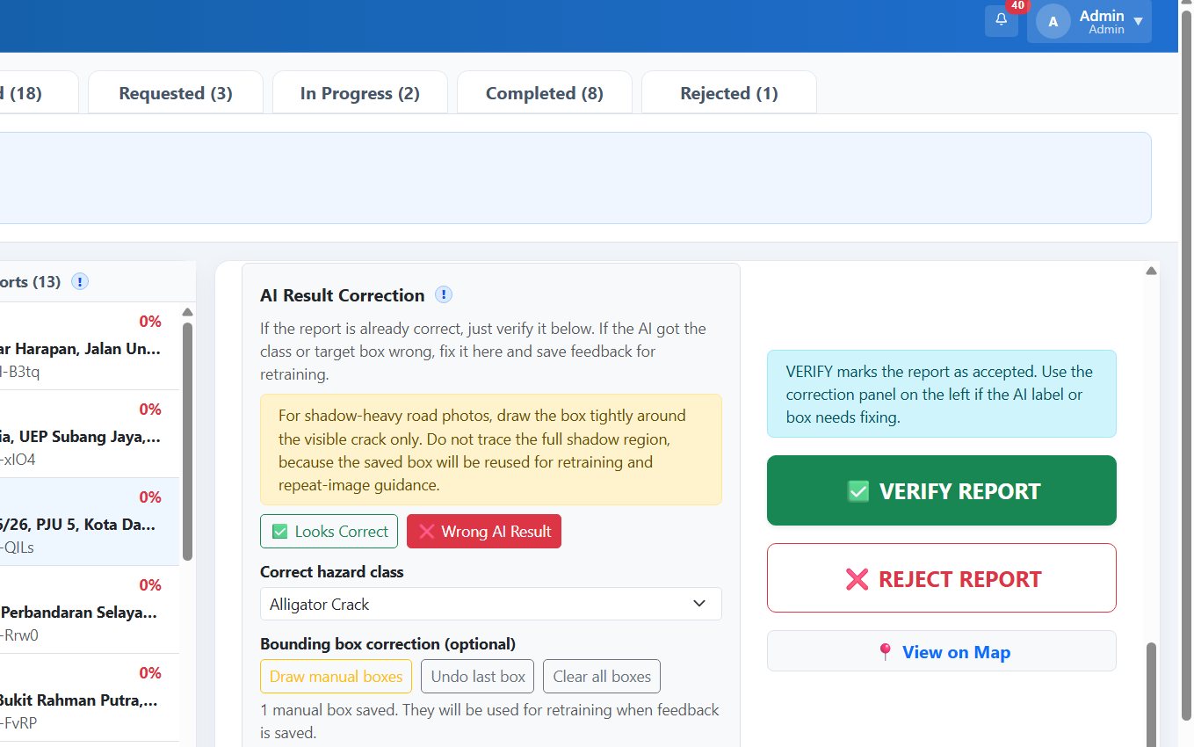Switch to the Requested (3) tab

pos(176,92)
